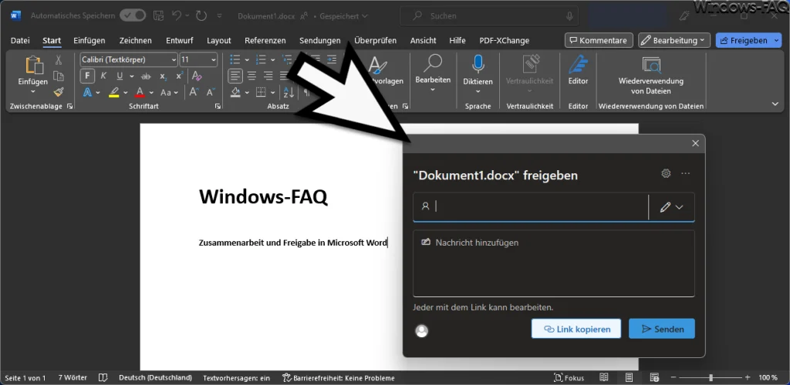
Task: Increase the font size
Action: 194,92
